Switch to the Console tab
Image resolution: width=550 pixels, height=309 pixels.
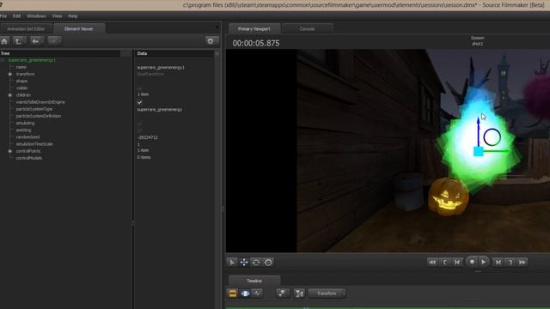tap(308, 28)
